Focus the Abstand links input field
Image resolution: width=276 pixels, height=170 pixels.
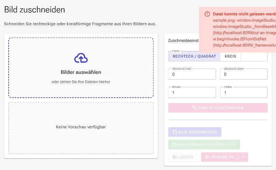(x=192, y=74)
